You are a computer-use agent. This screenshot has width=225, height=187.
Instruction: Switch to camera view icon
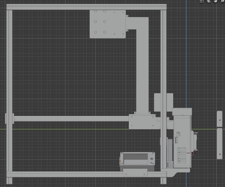209,1
